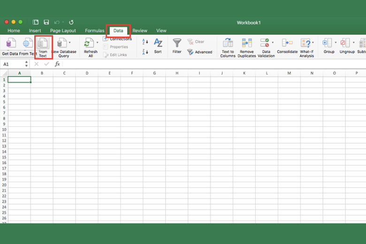The image size is (366, 244).
Task: Click the Name Box showing A1
Action: [x=12, y=64]
